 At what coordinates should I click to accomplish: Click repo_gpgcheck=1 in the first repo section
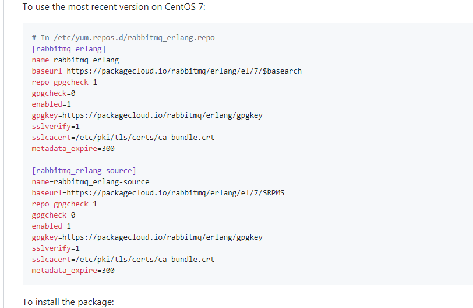(x=64, y=82)
